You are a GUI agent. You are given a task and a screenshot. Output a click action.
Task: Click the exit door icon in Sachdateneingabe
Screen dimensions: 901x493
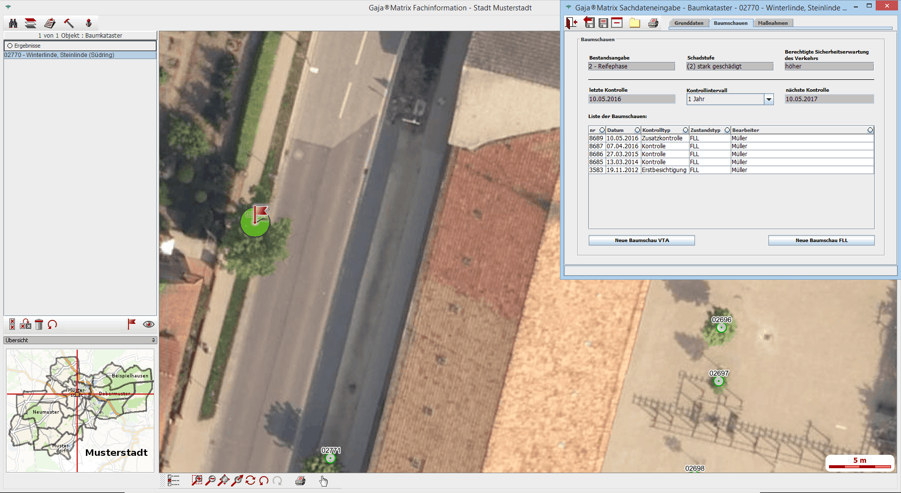pos(571,23)
